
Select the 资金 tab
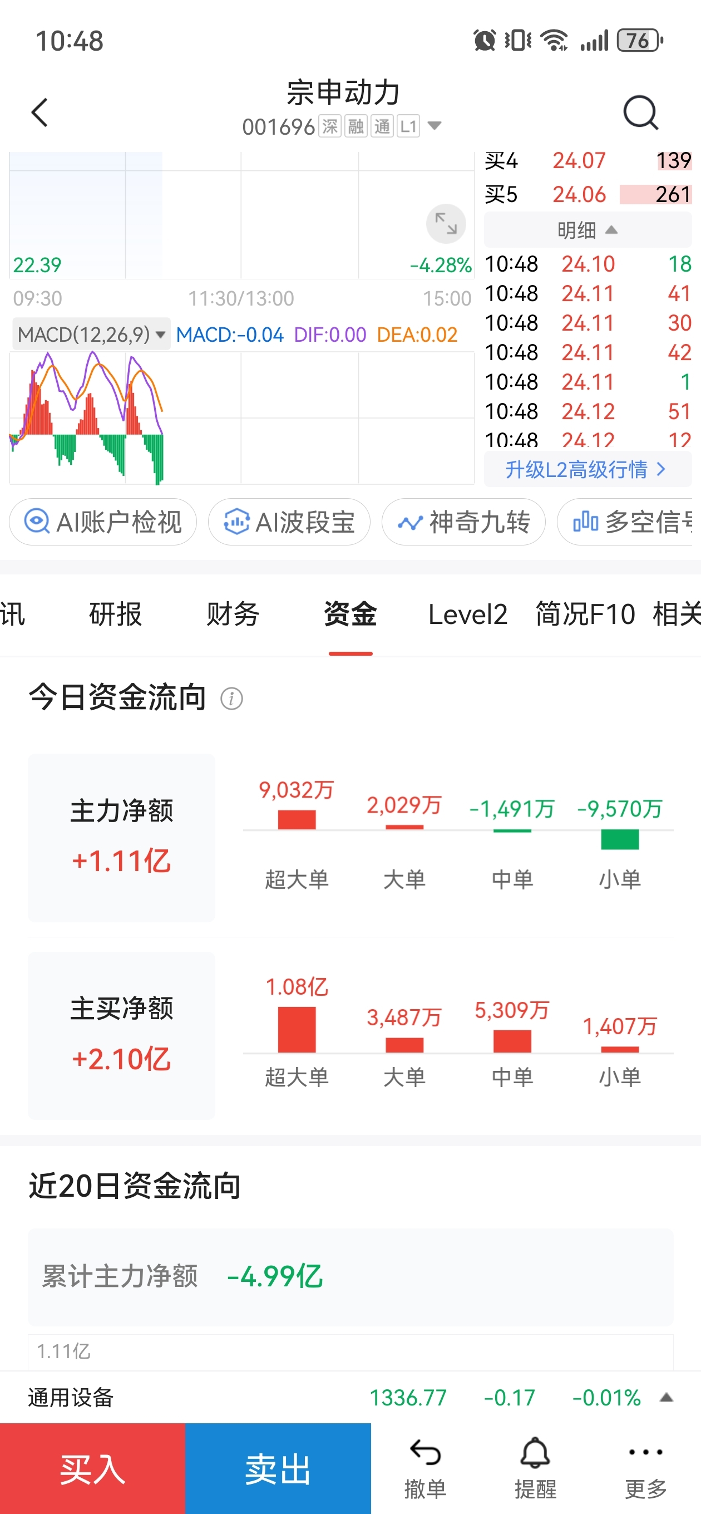[x=350, y=614]
